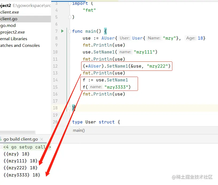This screenshot has width=218, height=185.
Task: Close the go build client.go run tab
Action: [42, 139]
